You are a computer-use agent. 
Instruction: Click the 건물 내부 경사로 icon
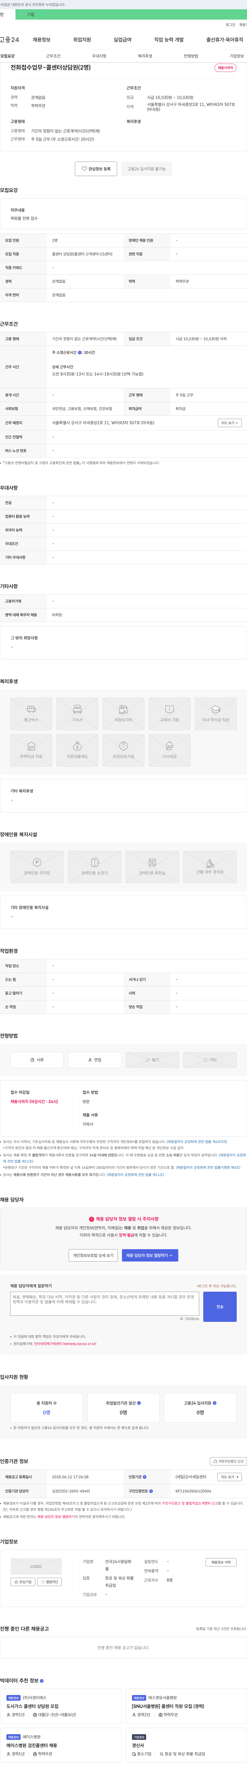click(210, 867)
